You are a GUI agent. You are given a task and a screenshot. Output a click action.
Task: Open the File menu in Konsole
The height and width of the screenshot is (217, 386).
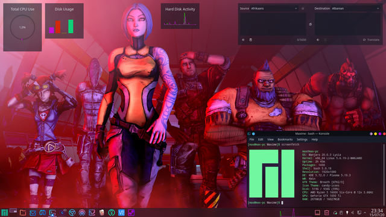252,139
